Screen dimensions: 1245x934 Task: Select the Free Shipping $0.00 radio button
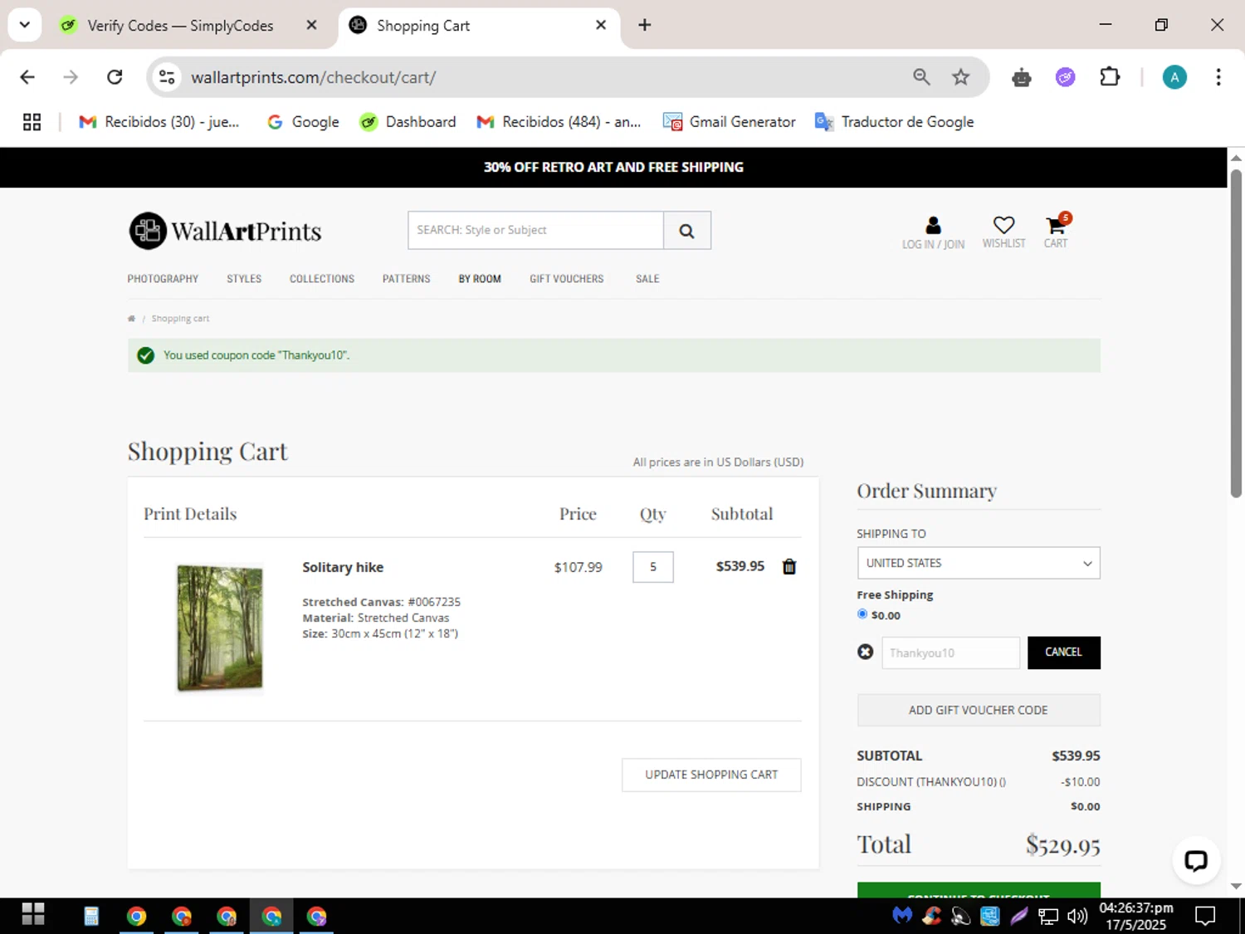click(x=862, y=614)
